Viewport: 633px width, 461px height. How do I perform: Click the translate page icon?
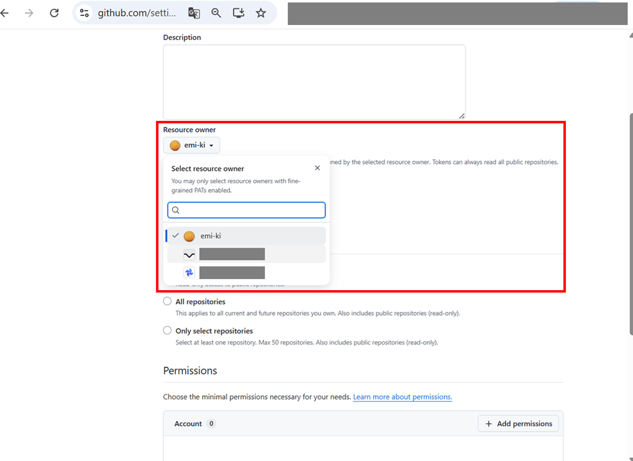pyautogui.click(x=194, y=13)
